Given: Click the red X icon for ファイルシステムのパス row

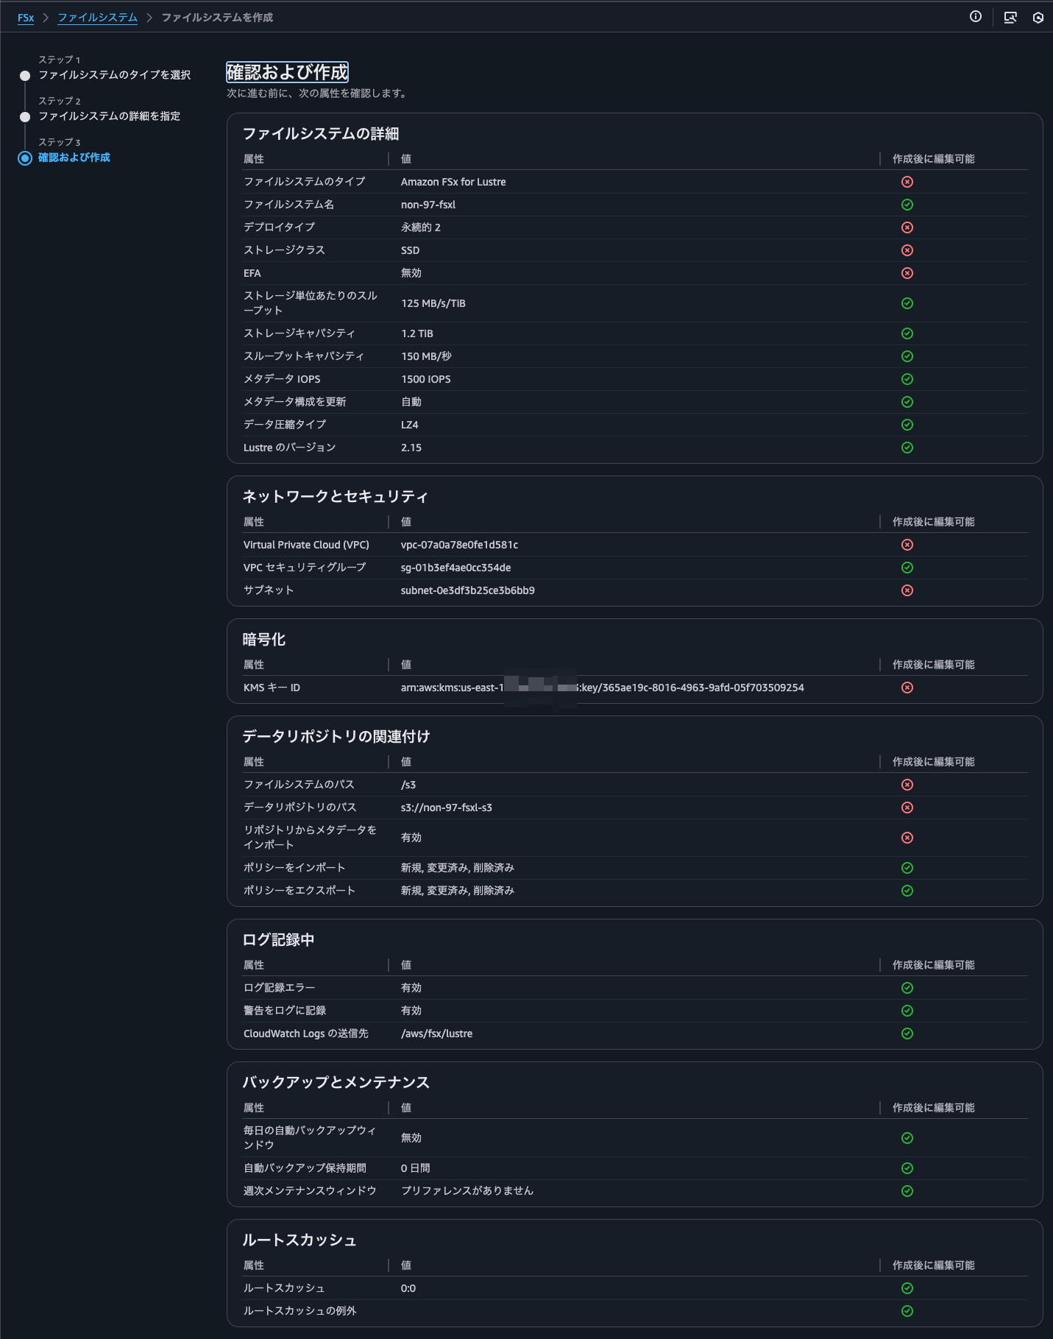Looking at the screenshot, I should pyautogui.click(x=907, y=785).
